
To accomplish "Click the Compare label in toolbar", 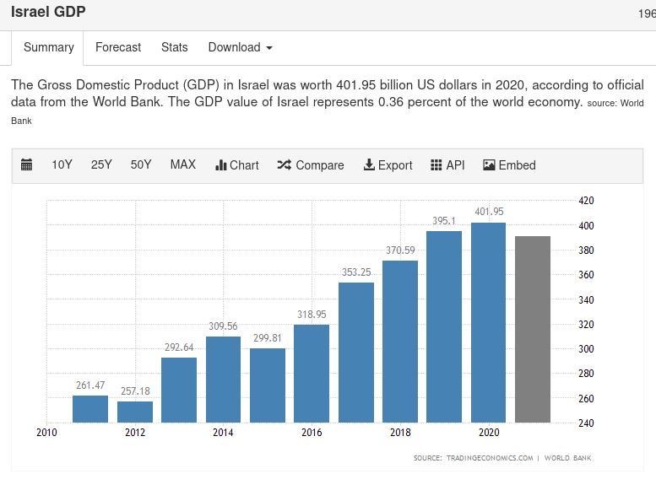I will pos(320,165).
